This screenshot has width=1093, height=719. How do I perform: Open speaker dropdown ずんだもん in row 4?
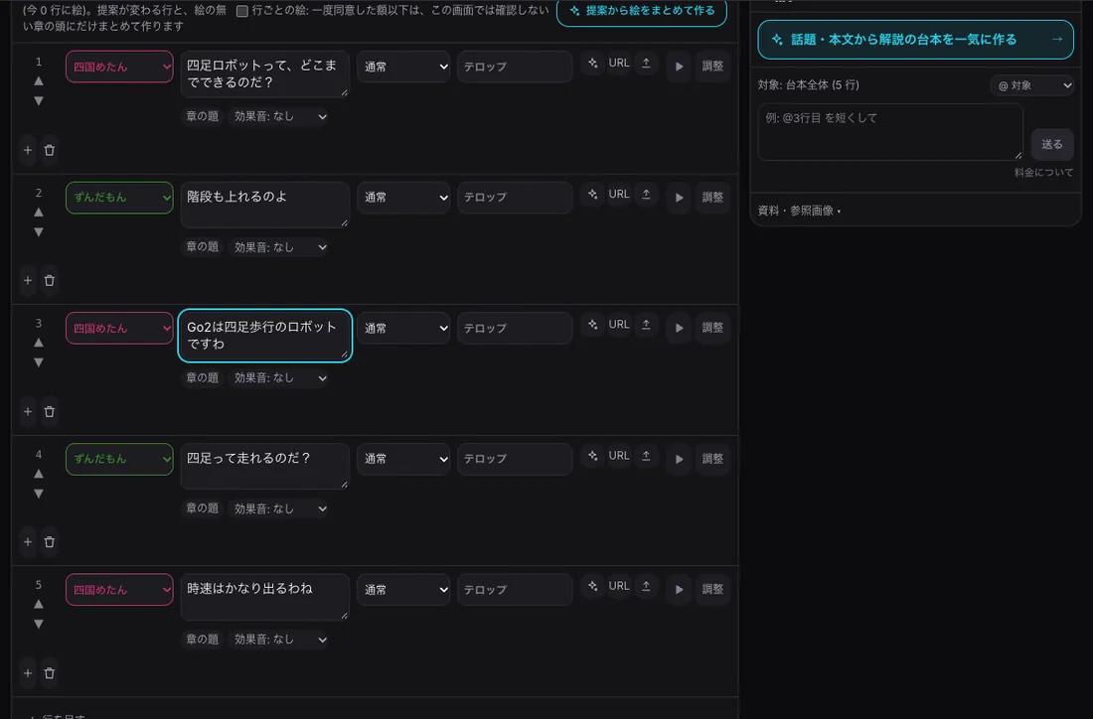click(119, 459)
